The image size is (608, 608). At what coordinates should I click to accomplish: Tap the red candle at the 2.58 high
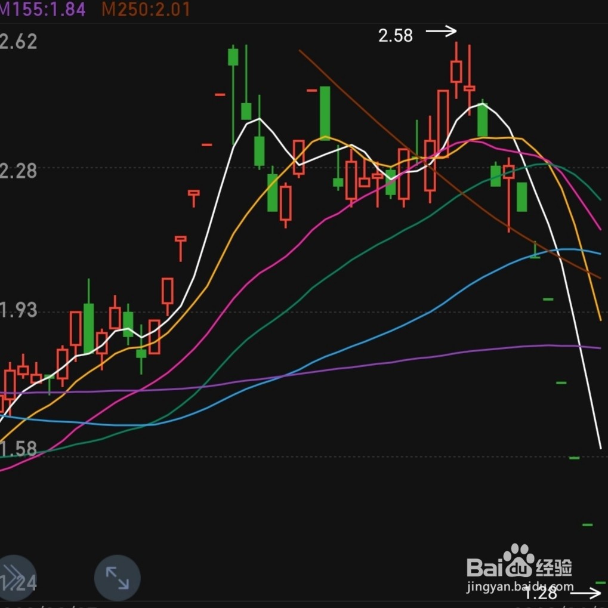click(x=456, y=70)
